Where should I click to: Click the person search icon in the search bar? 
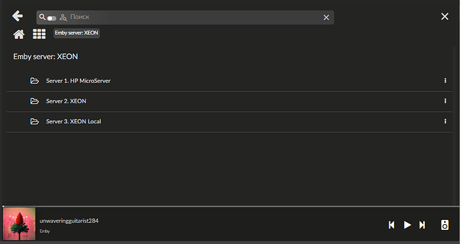click(63, 17)
